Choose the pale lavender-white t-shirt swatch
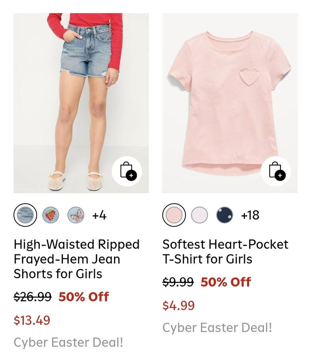 tap(199, 215)
